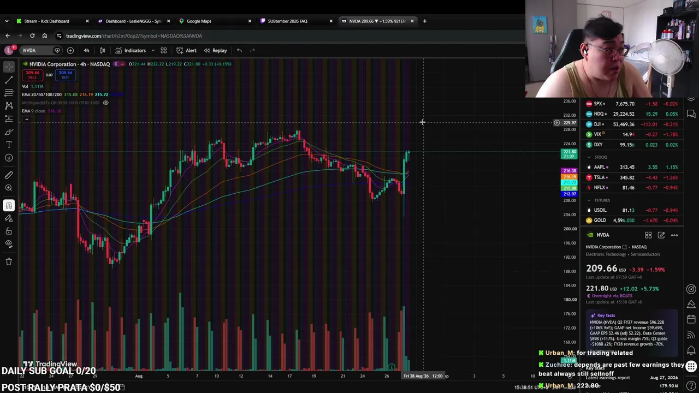The image size is (699, 393).
Task: Remove drawings with trash icon
Action: tap(9, 261)
